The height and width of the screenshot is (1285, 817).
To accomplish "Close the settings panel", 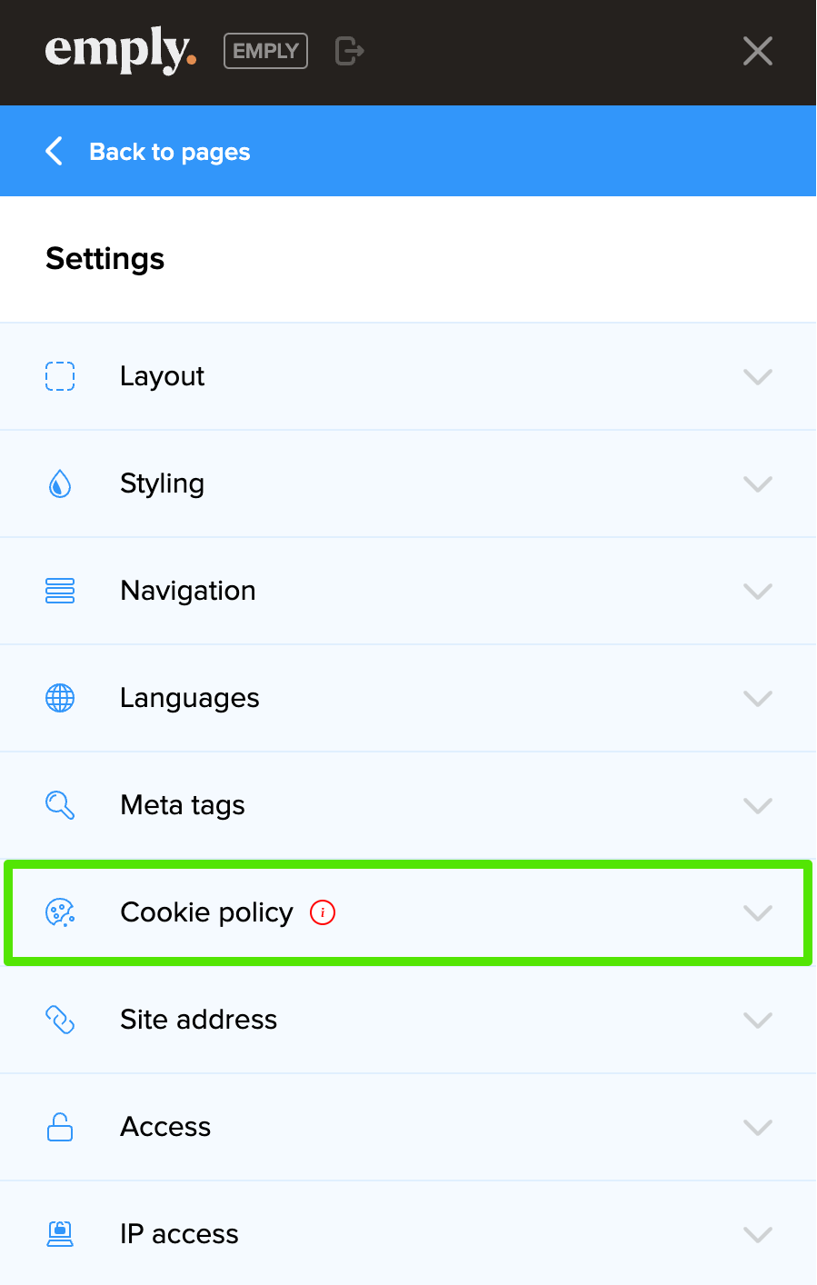I will tap(757, 51).
